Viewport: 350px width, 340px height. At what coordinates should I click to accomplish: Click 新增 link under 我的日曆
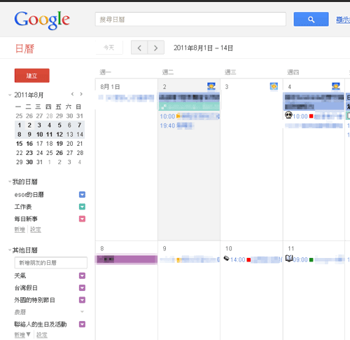[x=20, y=229]
